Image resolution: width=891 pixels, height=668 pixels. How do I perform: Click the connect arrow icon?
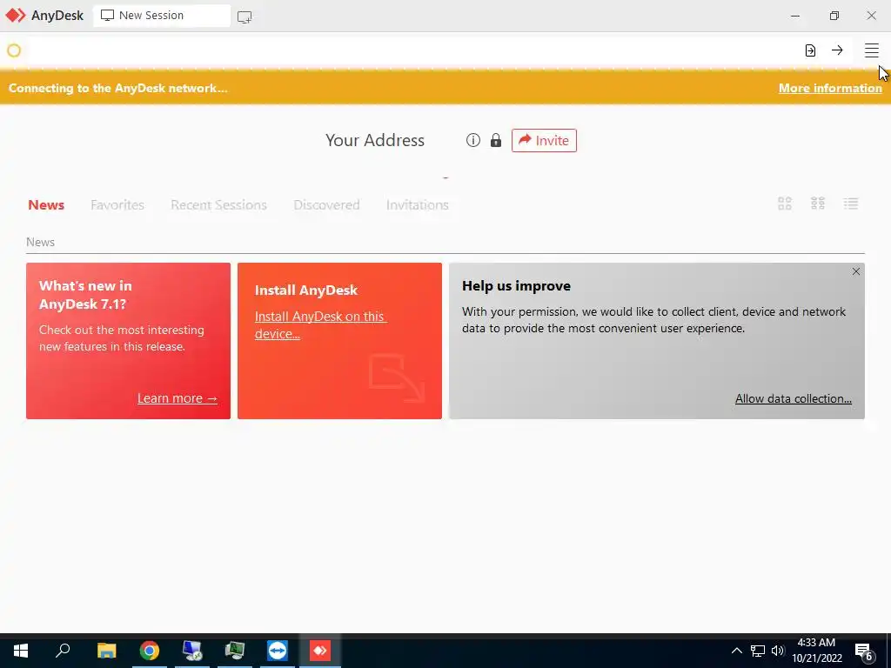click(x=837, y=50)
